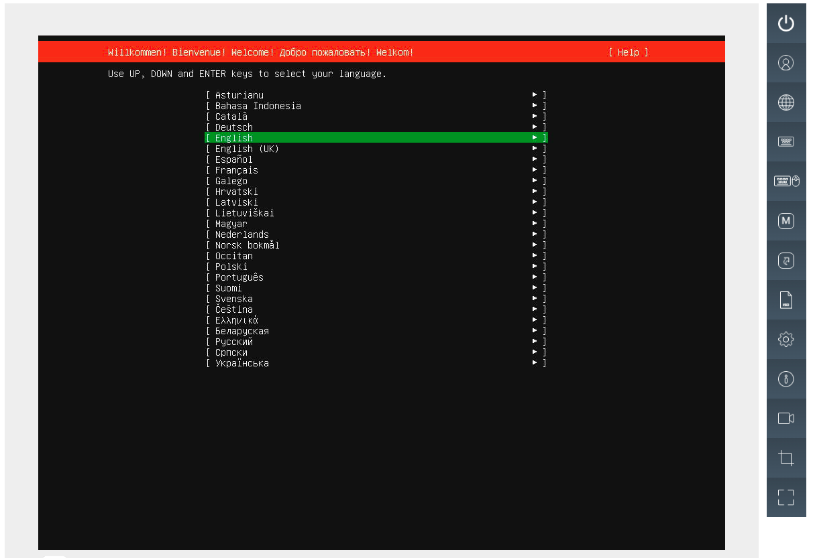813x558 pixels.
Task: Expand the Français submenu arrow
Action: [x=535, y=169]
